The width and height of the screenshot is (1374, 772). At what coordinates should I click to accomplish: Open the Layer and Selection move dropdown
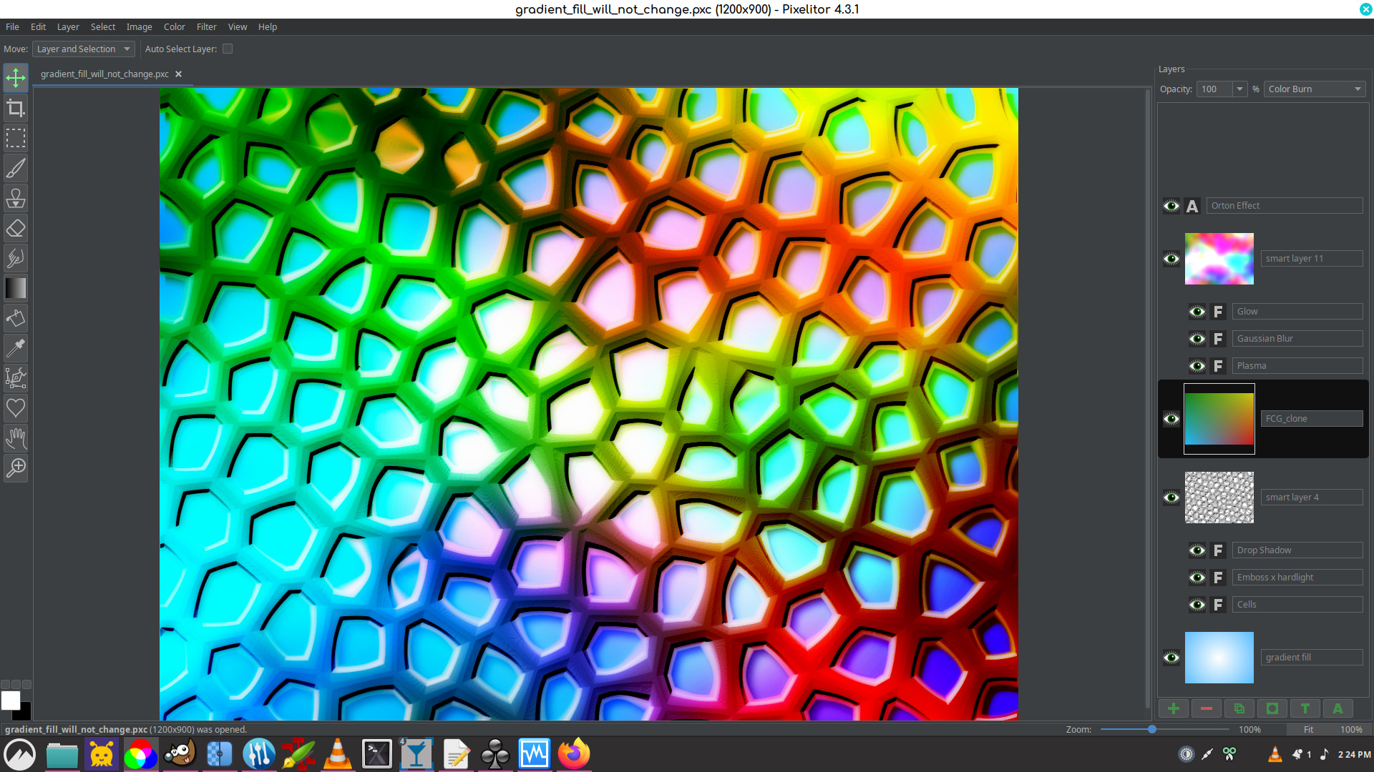coord(83,49)
